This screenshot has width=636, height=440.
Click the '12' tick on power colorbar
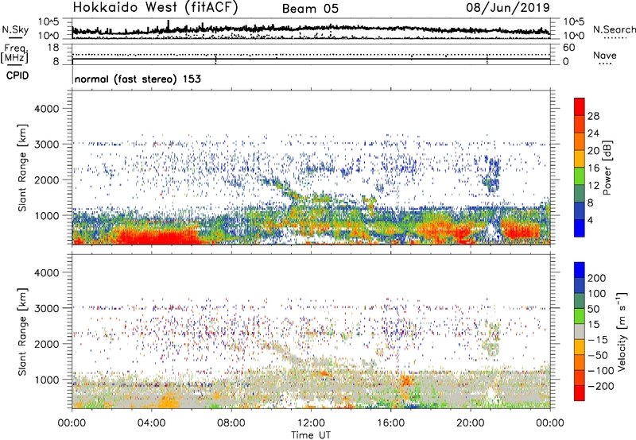coord(593,186)
